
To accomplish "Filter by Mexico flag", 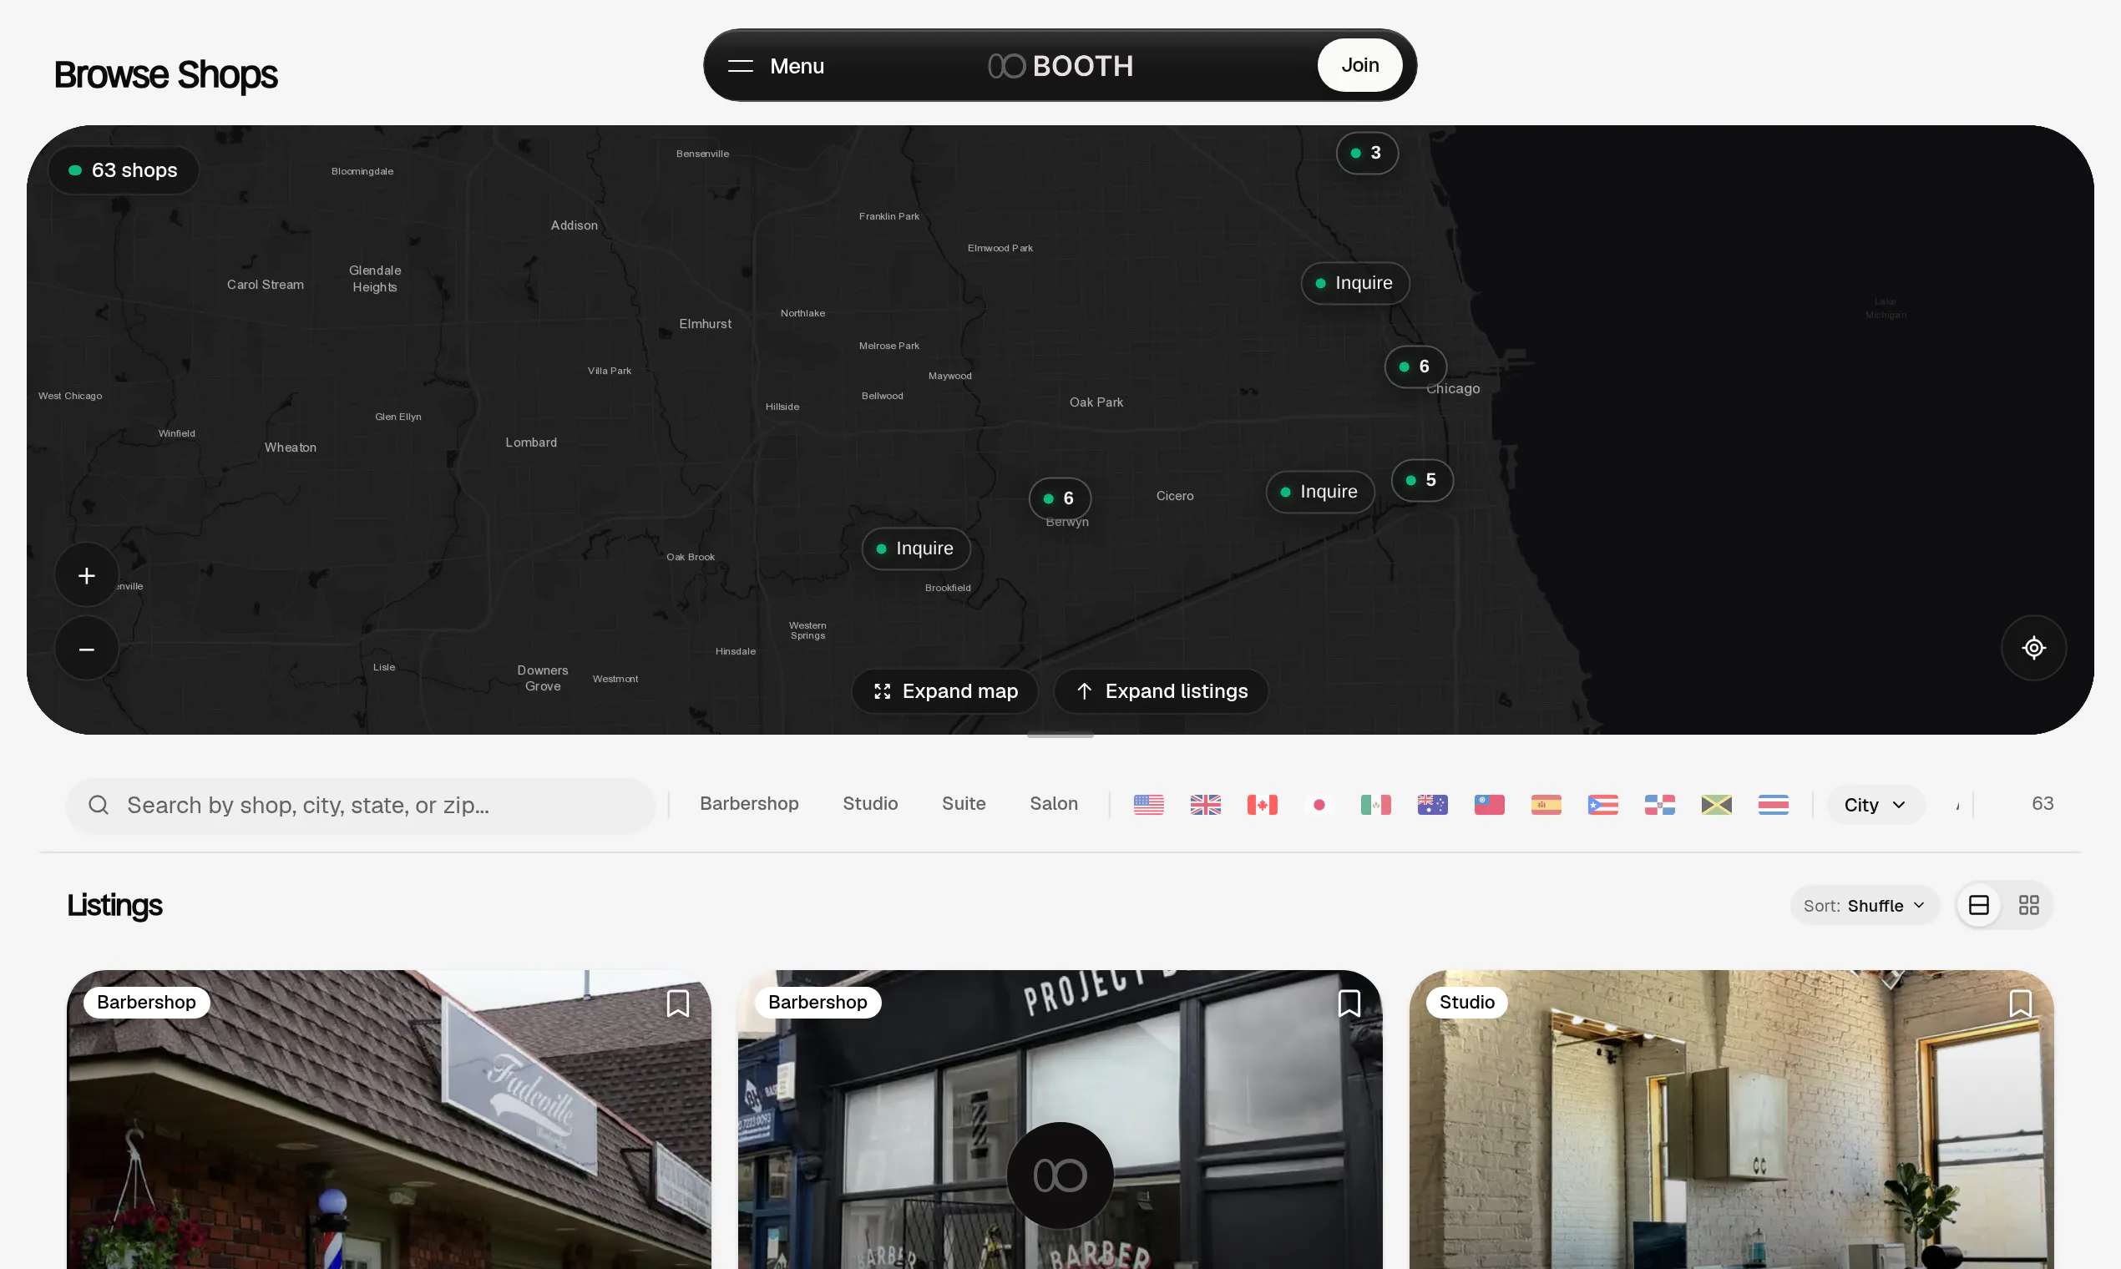I will [x=1376, y=805].
